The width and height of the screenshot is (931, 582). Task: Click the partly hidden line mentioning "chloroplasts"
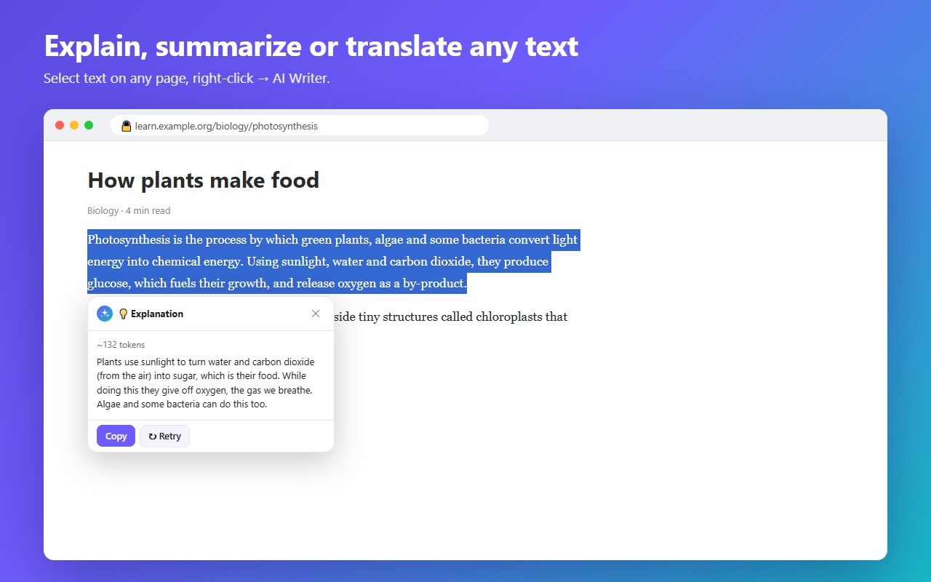pyautogui.click(x=451, y=316)
